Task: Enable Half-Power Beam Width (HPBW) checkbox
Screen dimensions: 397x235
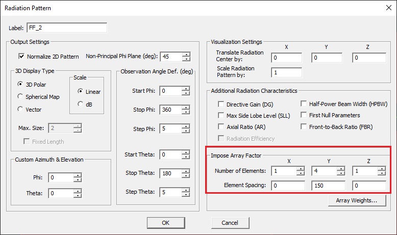Action: (304, 104)
